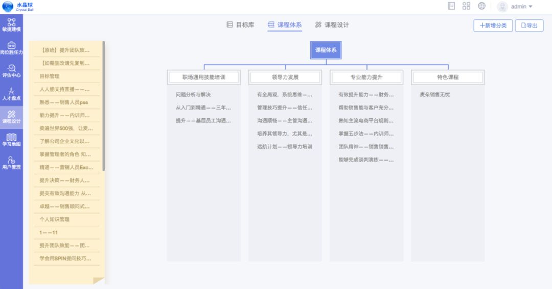Click the course list panel scrollbar
Image resolution: width=552 pixels, height=289 pixels.
coord(104,106)
